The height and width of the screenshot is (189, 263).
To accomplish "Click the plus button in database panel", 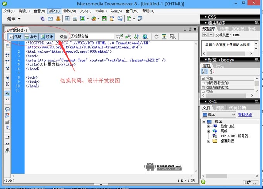I will click(x=205, y=35).
